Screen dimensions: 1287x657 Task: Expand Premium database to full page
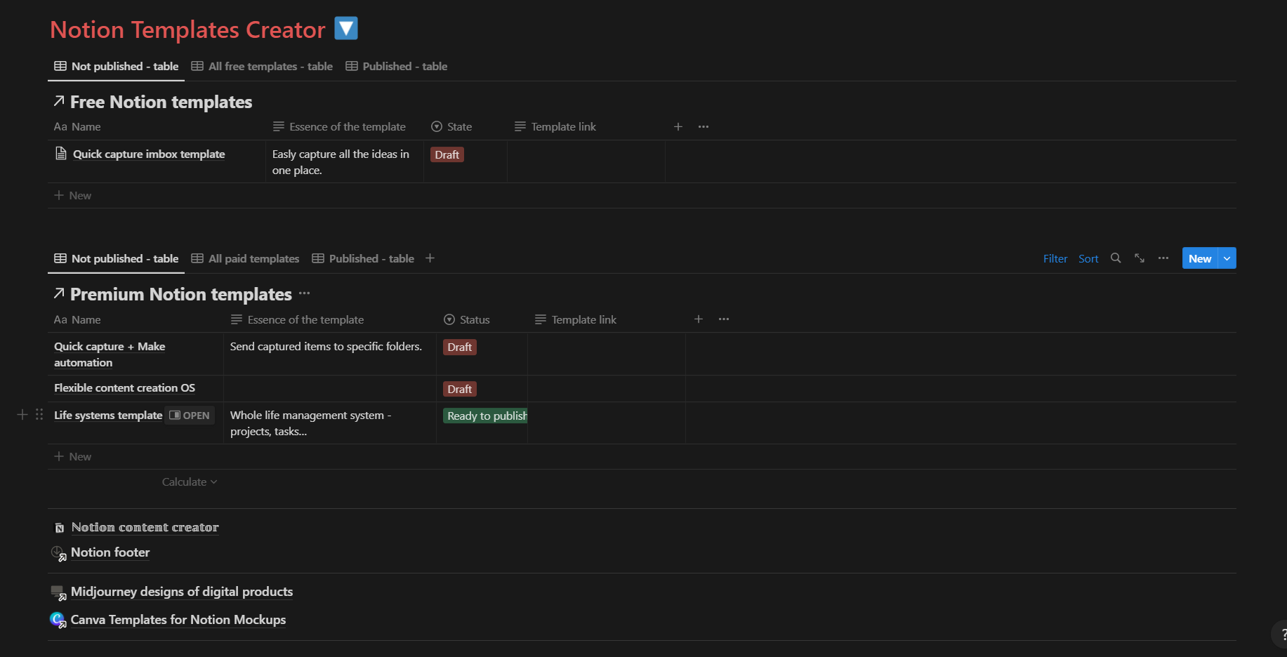(1140, 258)
